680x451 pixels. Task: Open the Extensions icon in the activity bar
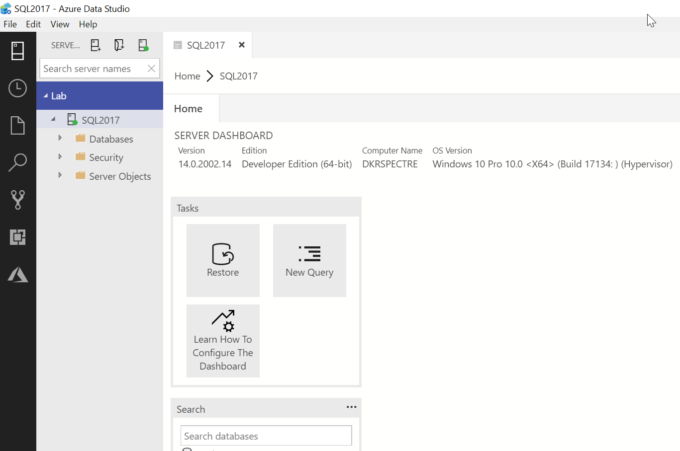tap(18, 237)
